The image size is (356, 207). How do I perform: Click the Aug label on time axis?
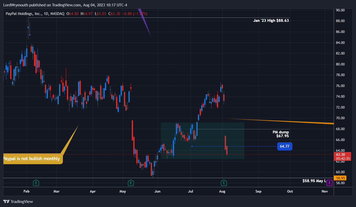coord(222,191)
